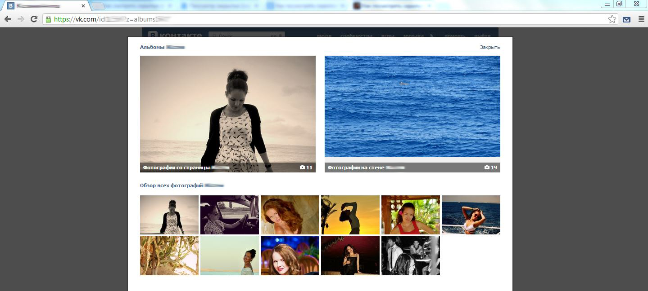Open the cactus photo thumbnail
This screenshot has width=648, height=291.
click(x=169, y=256)
